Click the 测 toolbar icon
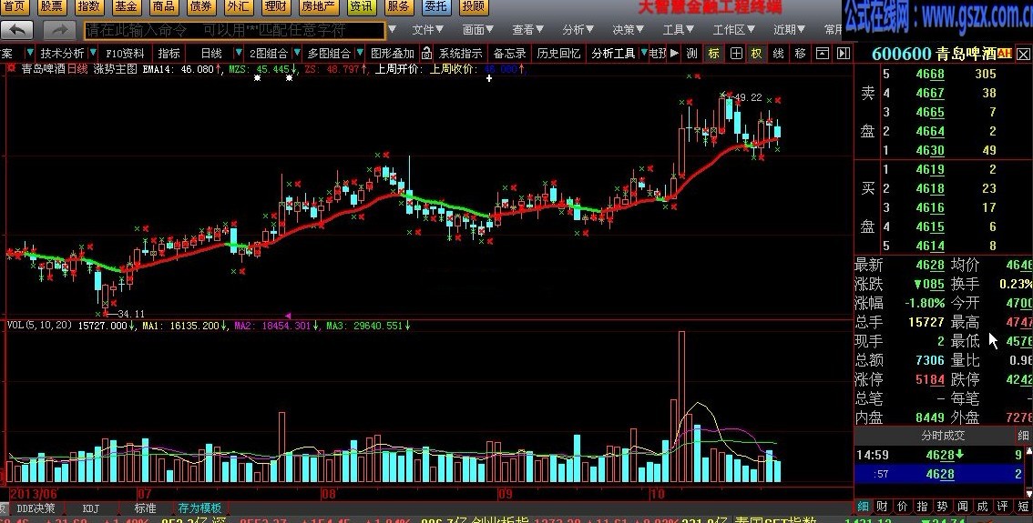 coord(691,54)
